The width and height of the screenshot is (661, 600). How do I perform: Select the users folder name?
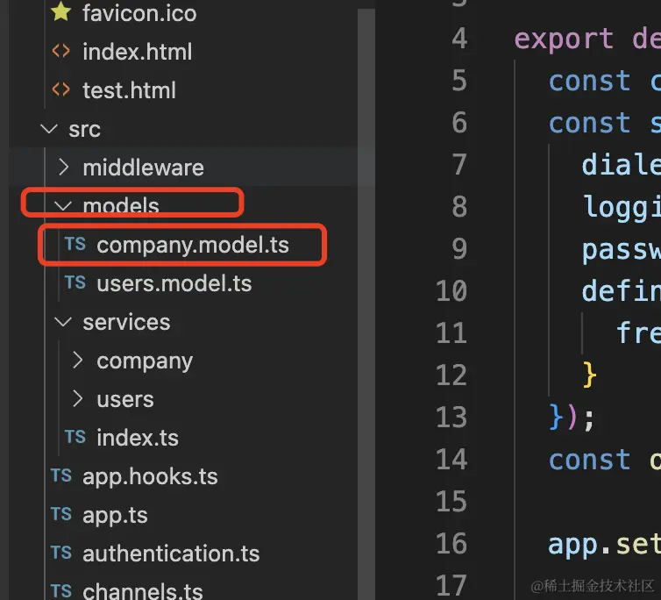pyautogui.click(x=125, y=400)
